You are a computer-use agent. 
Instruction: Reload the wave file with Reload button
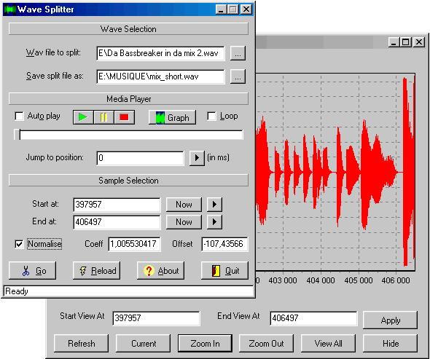pyautogui.click(x=96, y=271)
